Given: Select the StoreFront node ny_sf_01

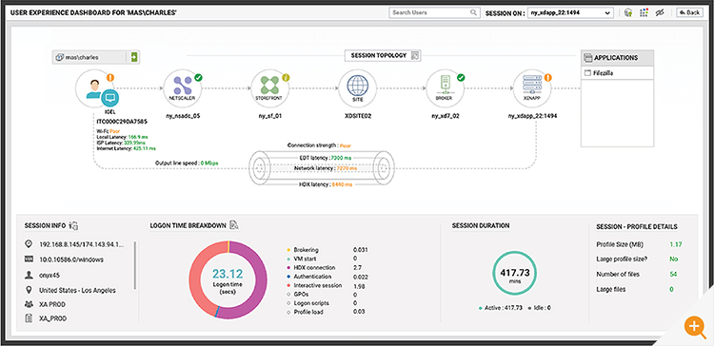Looking at the screenshot, I should click(x=269, y=87).
